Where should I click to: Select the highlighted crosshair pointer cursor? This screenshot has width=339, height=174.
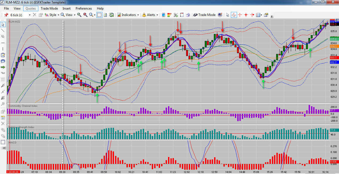click(234, 15)
